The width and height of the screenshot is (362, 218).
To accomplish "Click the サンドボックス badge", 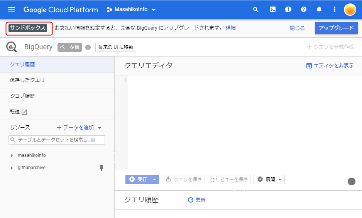I will (x=28, y=28).
